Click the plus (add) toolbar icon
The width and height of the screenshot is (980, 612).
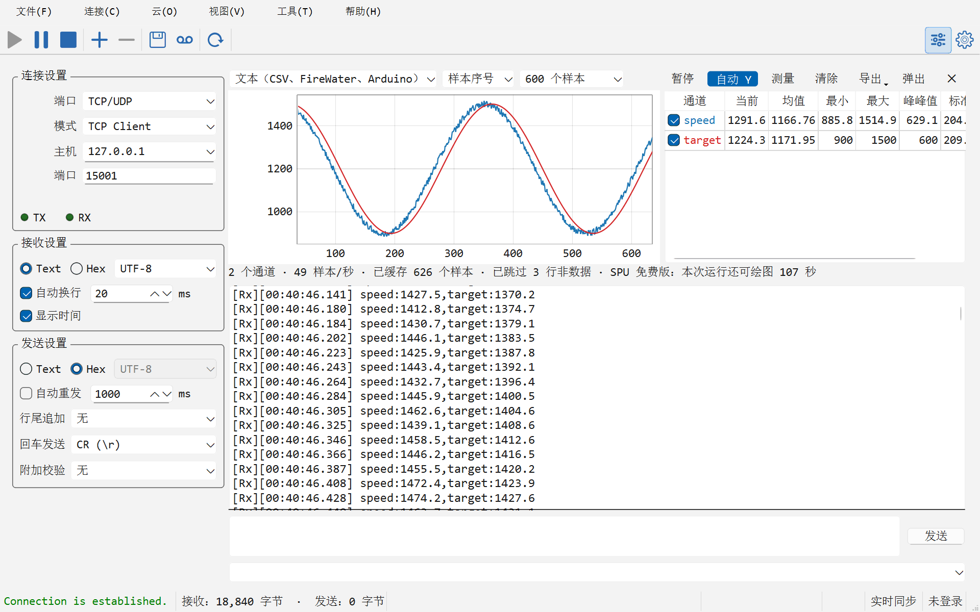point(100,40)
